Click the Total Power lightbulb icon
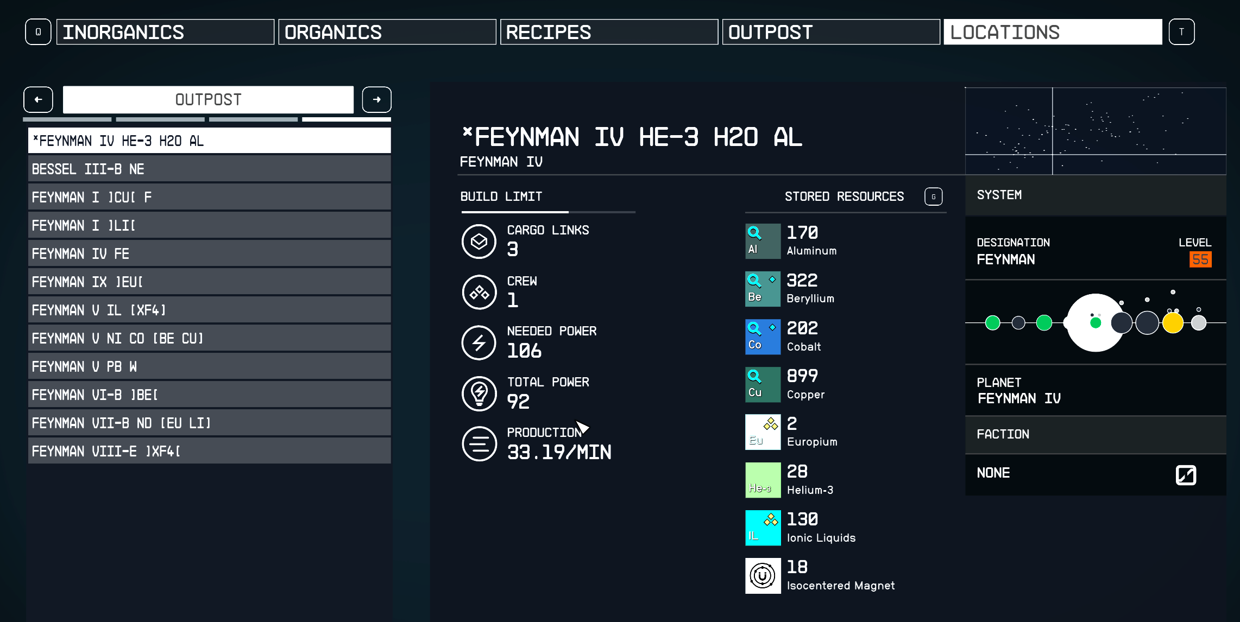This screenshot has height=622, width=1240. coord(479,393)
